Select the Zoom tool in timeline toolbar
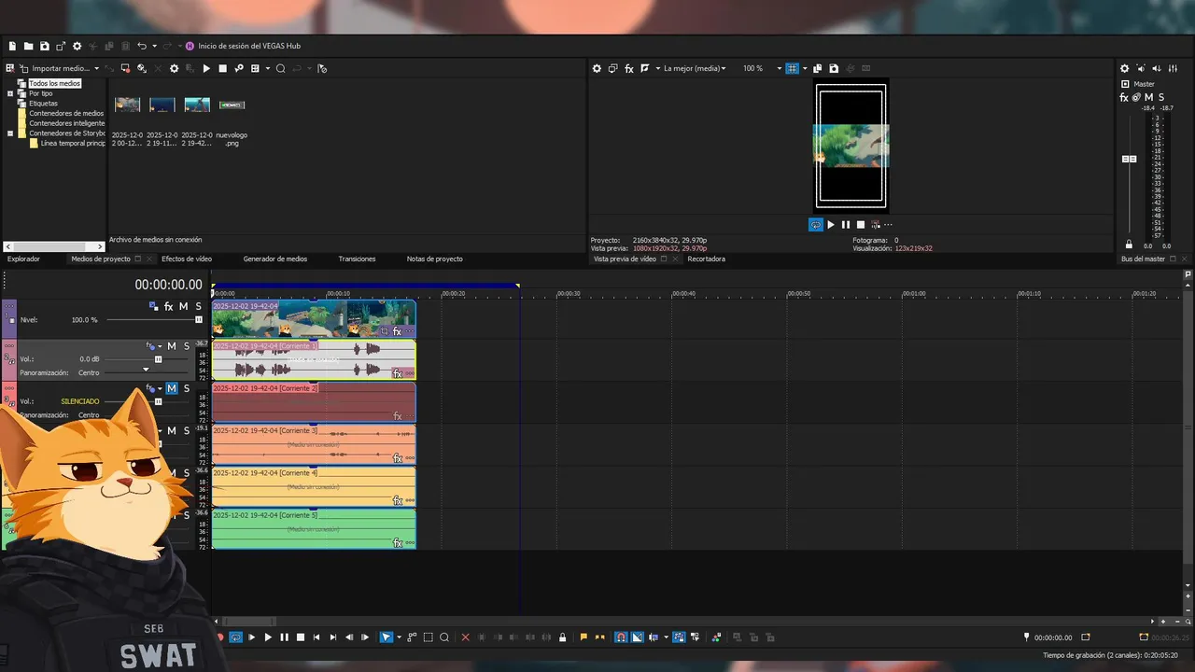Image resolution: width=1195 pixels, height=672 pixels. coord(444,637)
